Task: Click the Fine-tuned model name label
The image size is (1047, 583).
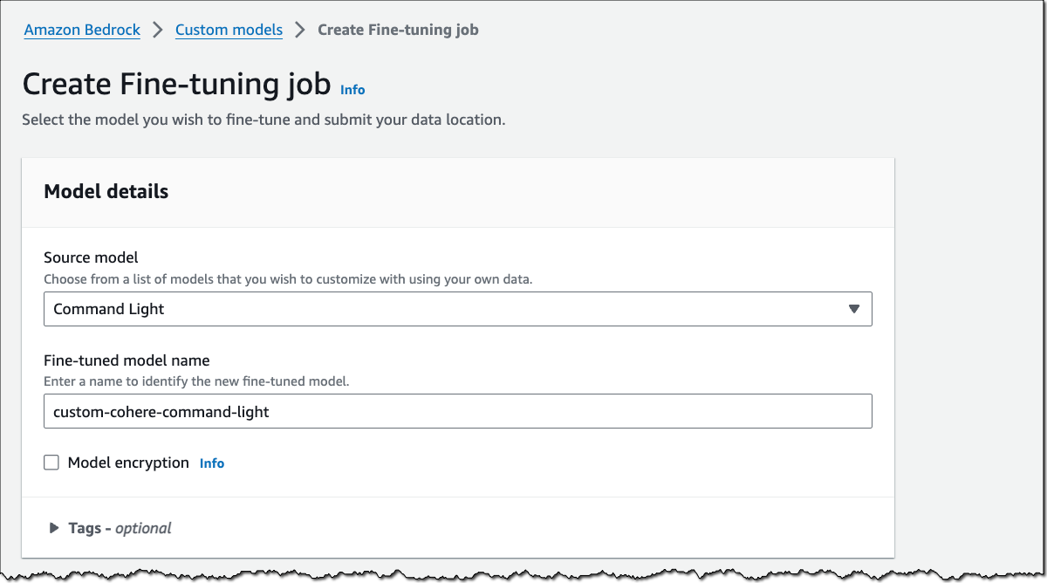Action: pos(127,360)
